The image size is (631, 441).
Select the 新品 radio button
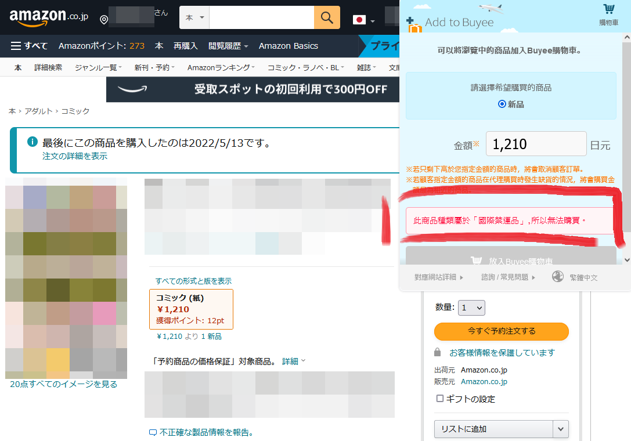click(502, 104)
